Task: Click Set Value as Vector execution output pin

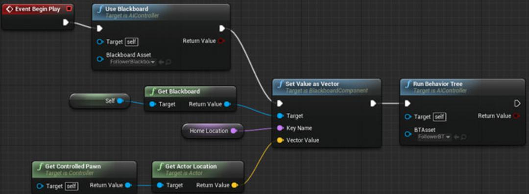Action: 373,103
